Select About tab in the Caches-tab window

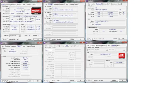(x=77, y=4)
